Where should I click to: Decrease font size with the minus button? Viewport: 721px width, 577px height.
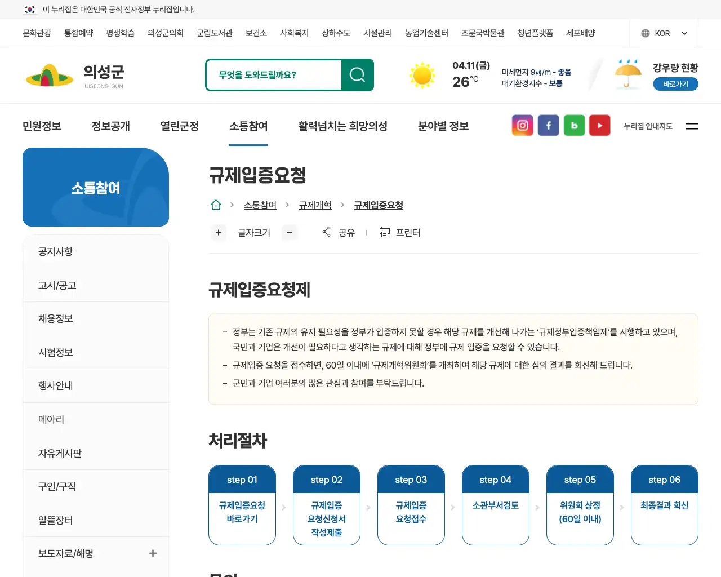(290, 232)
